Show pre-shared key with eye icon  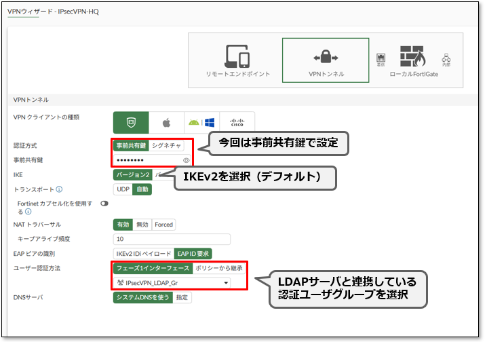tap(186, 160)
